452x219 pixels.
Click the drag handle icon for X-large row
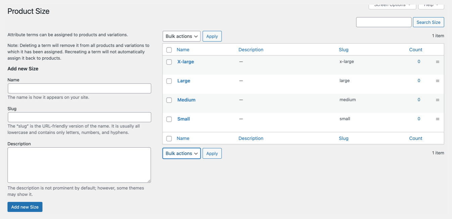click(x=437, y=62)
